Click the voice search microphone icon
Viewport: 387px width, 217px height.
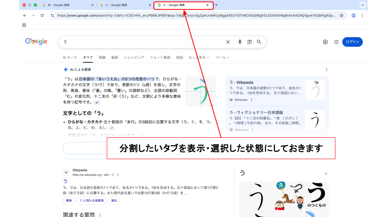pyautogui.click(x=240, y=42)
